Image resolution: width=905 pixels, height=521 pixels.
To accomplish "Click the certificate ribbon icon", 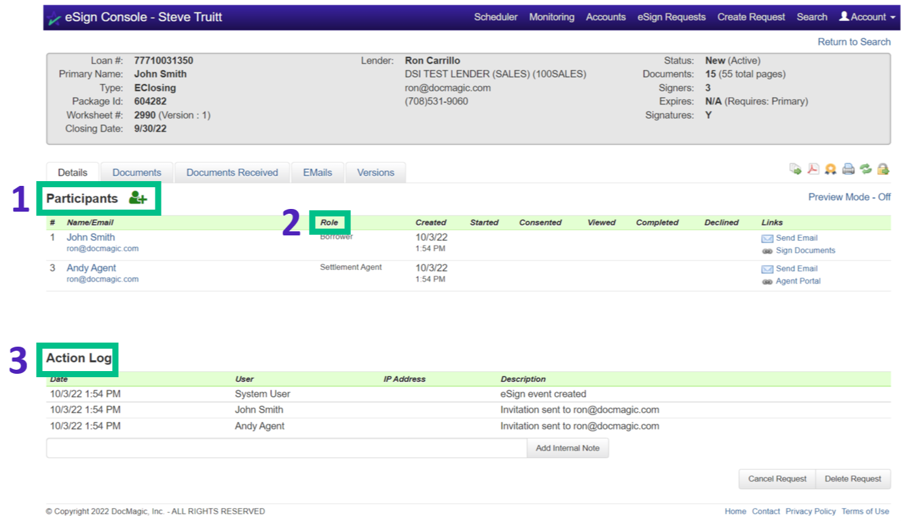I will click(830, 169).
